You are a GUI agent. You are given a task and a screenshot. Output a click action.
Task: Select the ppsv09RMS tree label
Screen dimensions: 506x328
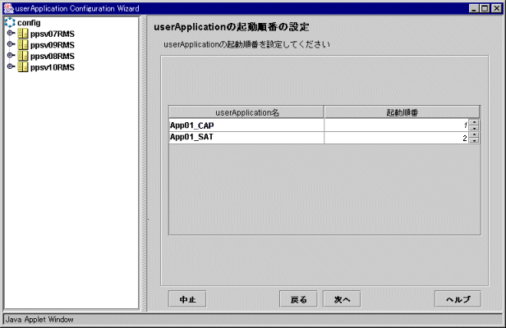[53, 45]
